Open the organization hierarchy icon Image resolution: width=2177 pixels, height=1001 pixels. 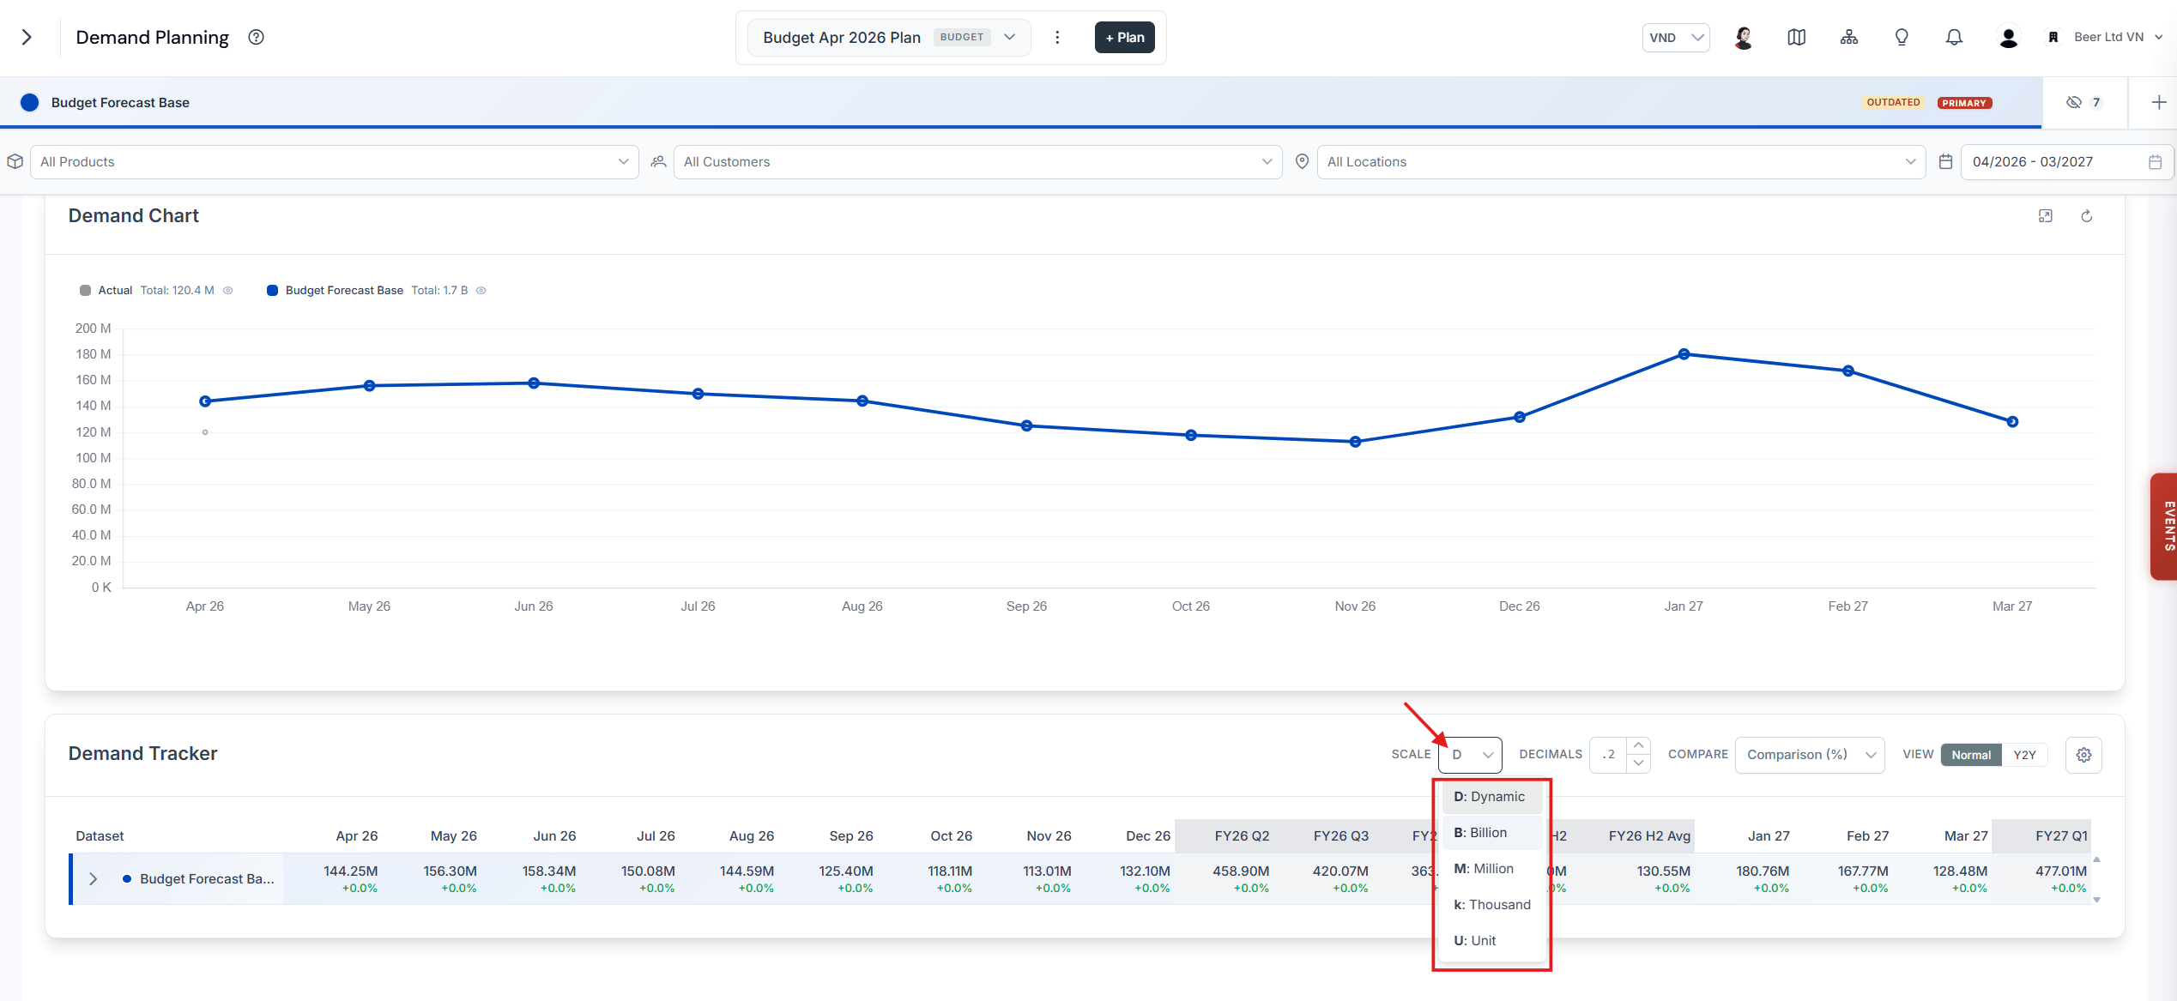1849,37
